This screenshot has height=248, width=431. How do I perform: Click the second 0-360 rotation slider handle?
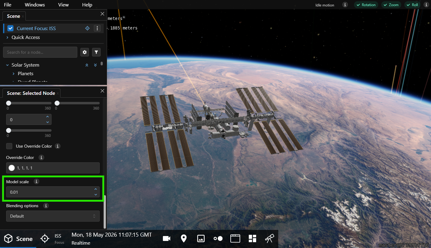[57, 103]
